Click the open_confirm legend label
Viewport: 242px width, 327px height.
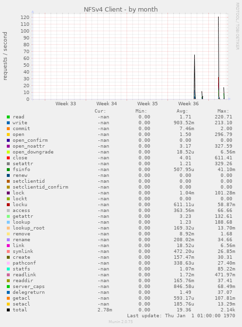click(30, 140)
